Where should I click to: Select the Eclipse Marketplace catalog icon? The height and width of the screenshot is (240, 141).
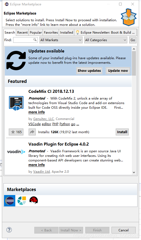10,201
